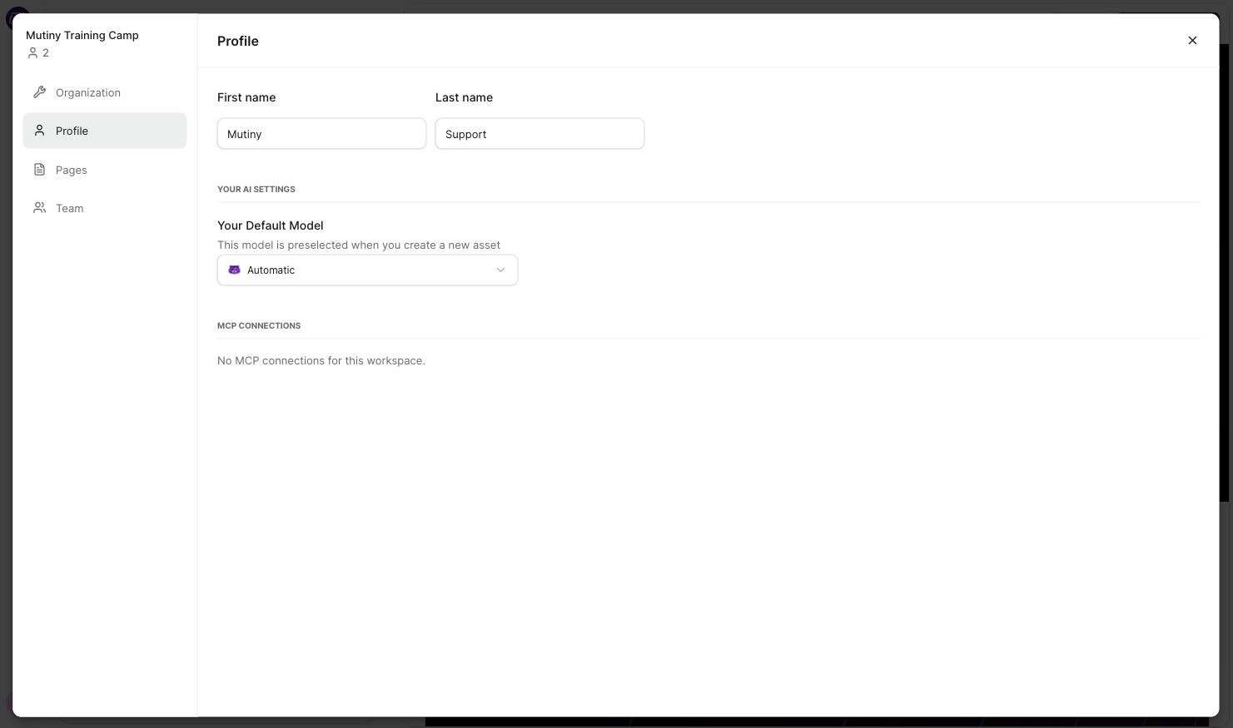Click the person icon beside Profile
The width and height of the screenshot is (1233, 728).
[39, 131]
